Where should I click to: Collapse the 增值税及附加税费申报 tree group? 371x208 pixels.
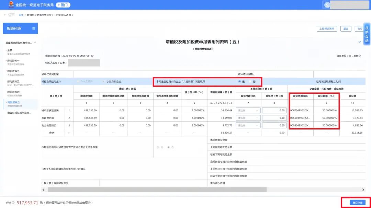(35, 43)
